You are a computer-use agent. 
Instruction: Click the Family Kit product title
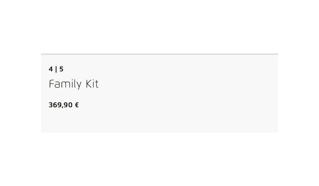pyautogui.click(x=73, y=84)
